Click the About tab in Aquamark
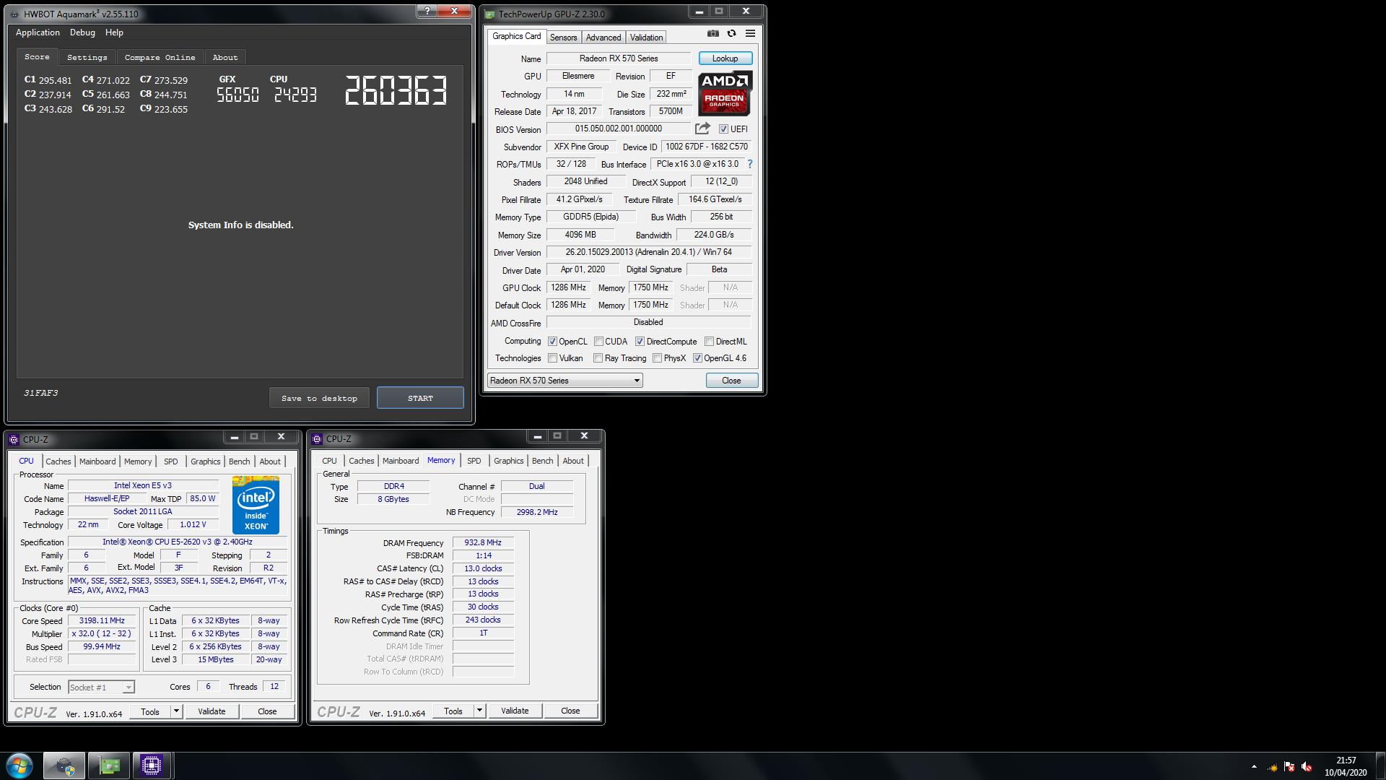The image size is (1386, 780). pyautogui.click(x=225, y=57)
